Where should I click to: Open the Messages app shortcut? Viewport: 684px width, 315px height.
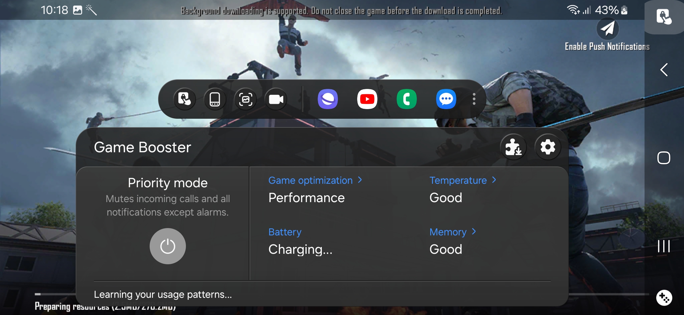[446, 99]
